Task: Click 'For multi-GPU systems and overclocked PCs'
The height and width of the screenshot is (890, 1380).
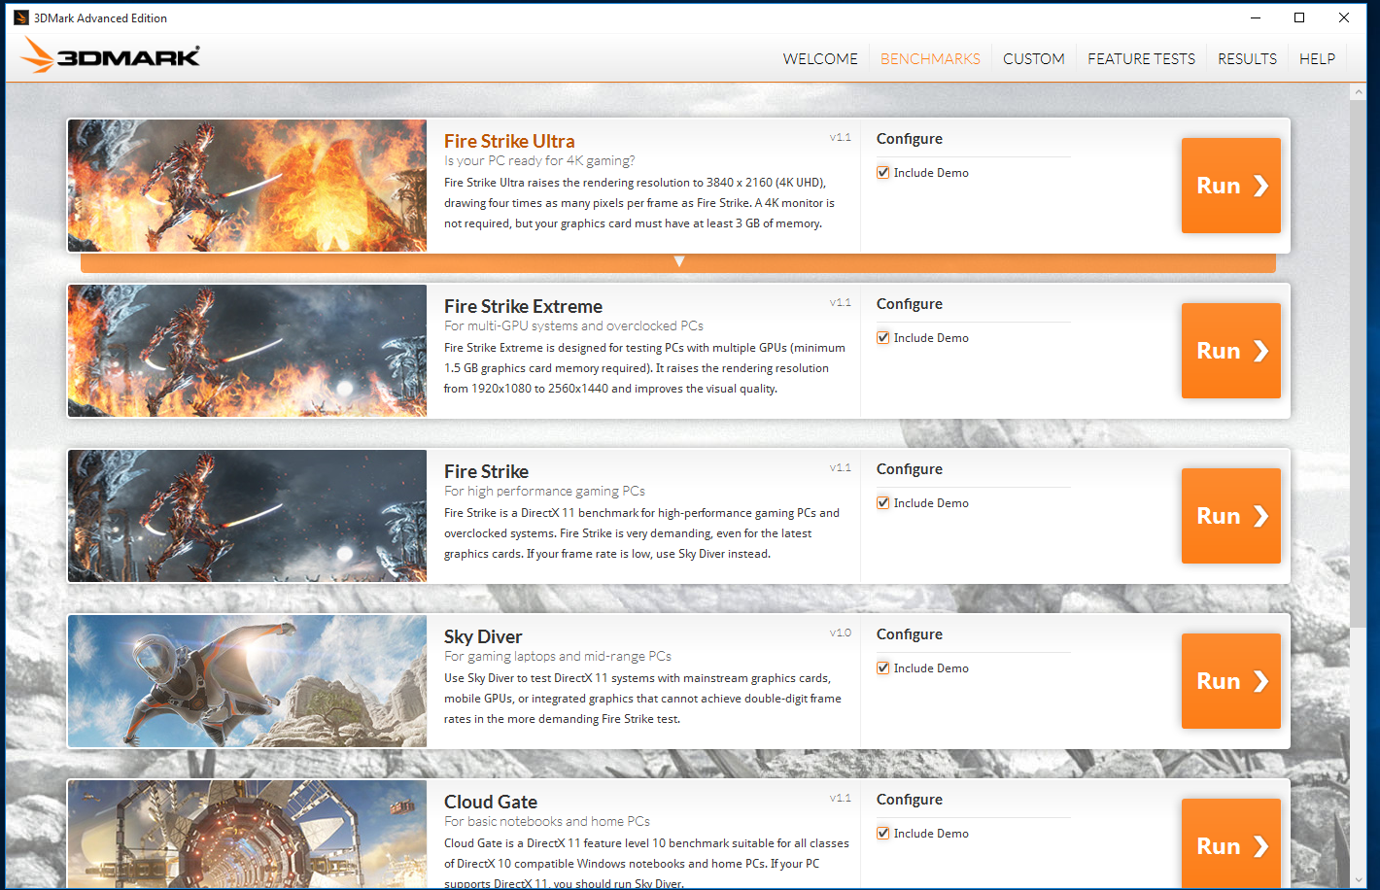Action: coord(573,326)
